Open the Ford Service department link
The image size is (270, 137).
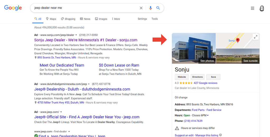214,110
